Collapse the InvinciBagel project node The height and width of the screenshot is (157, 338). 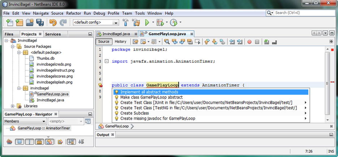click(6, 40)
